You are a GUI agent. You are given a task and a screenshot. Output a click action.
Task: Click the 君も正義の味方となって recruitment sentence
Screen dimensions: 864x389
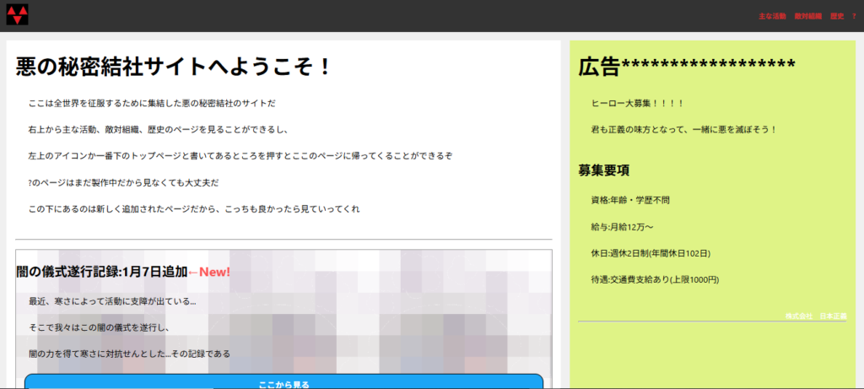683,129
